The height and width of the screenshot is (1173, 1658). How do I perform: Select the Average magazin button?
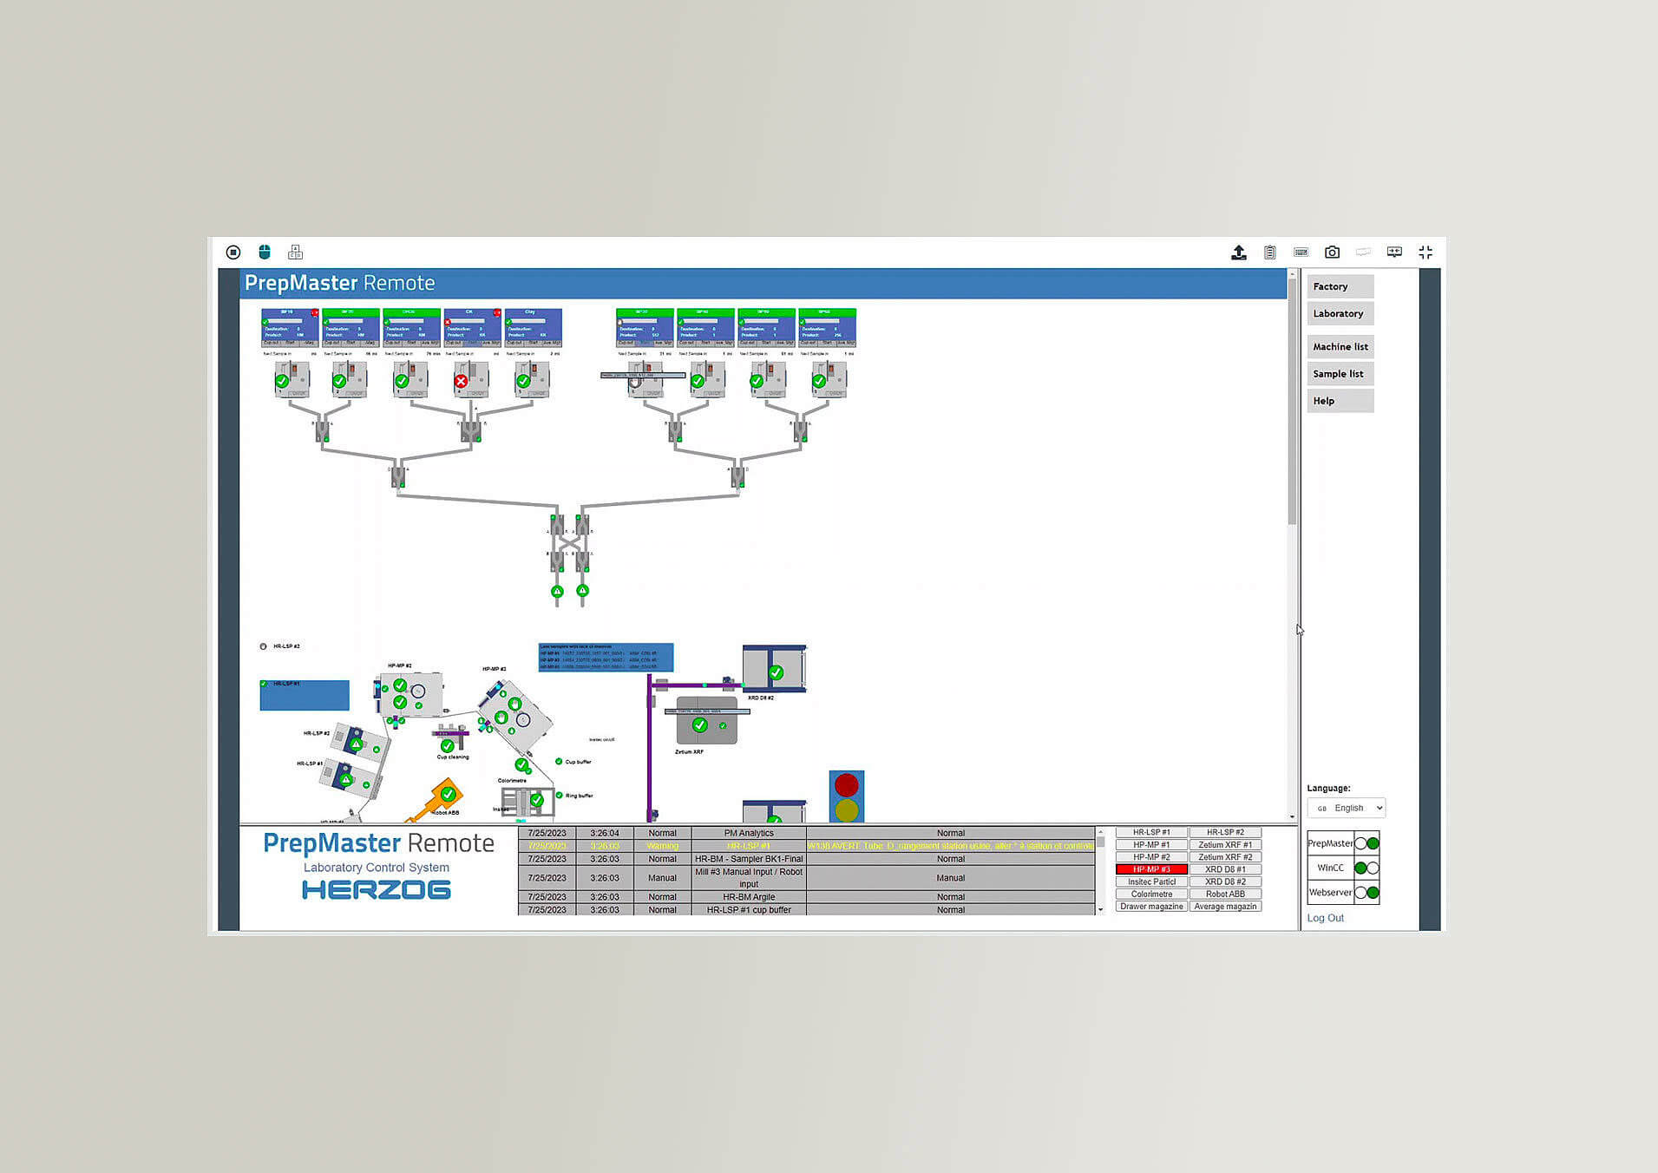pos(1225,907)
